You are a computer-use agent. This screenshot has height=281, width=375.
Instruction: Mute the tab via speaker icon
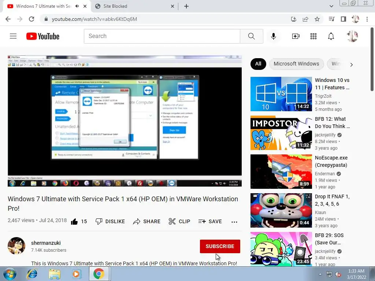pos(77,6)
